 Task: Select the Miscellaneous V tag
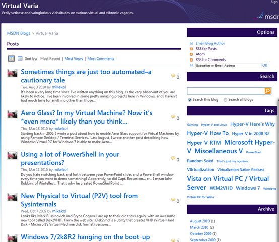[x=219, y=151]
